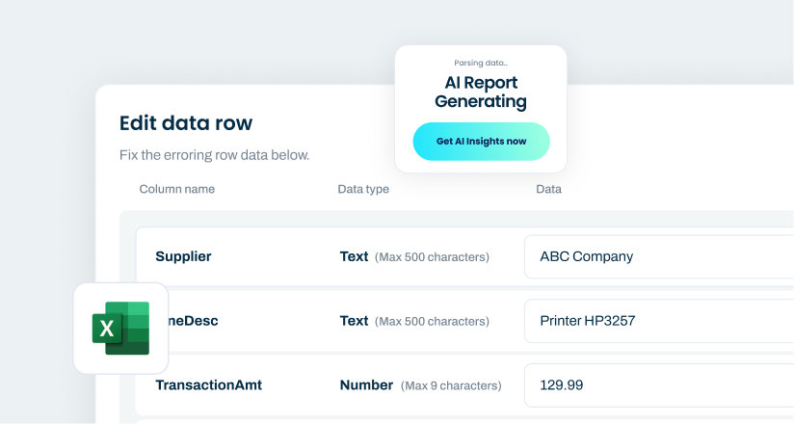Image resolution: width=794 pixels, height=424 pixels.
Task: Click the Parsing data status text
Action: pyautogui.click(x=480, y=63)
